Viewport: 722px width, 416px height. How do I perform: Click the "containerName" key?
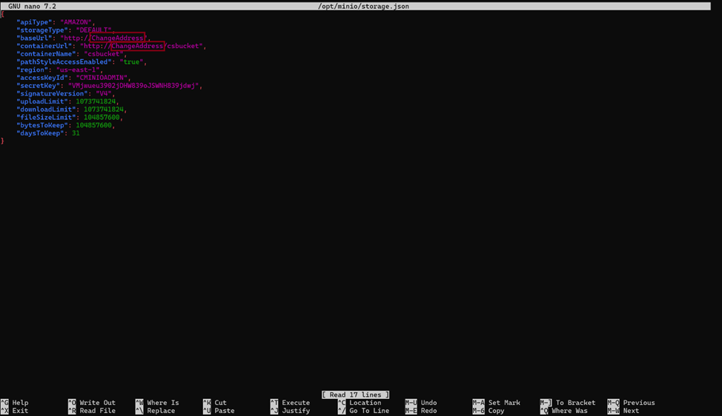click(47, 54)
